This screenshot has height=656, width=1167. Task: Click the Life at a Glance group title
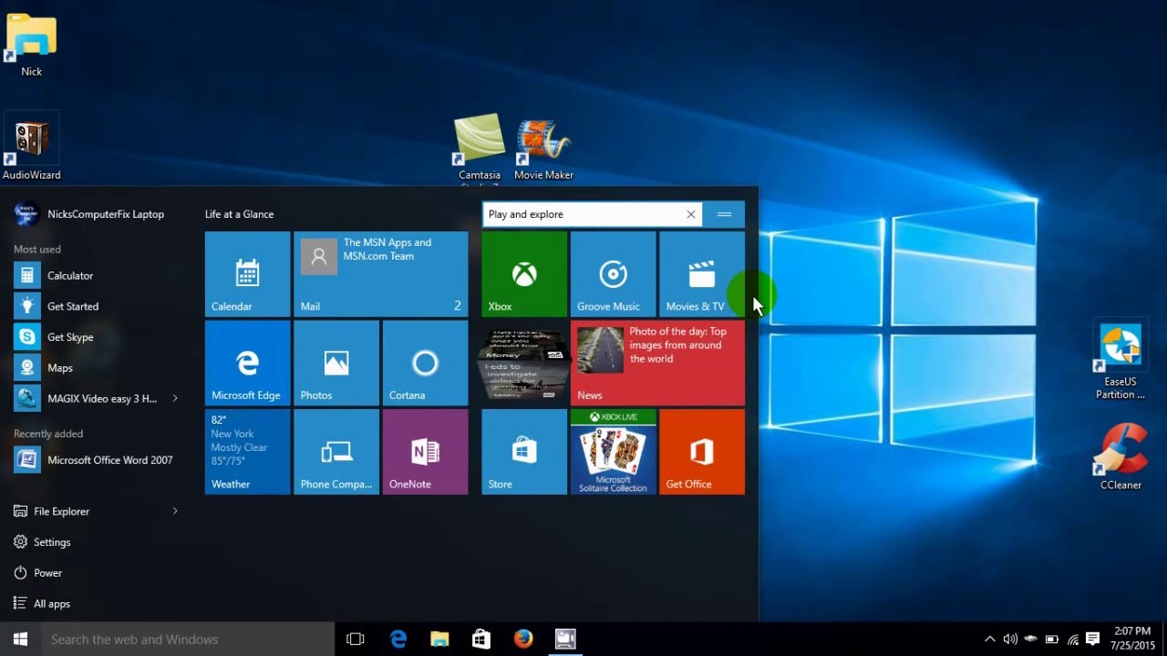tap(239, 214)
